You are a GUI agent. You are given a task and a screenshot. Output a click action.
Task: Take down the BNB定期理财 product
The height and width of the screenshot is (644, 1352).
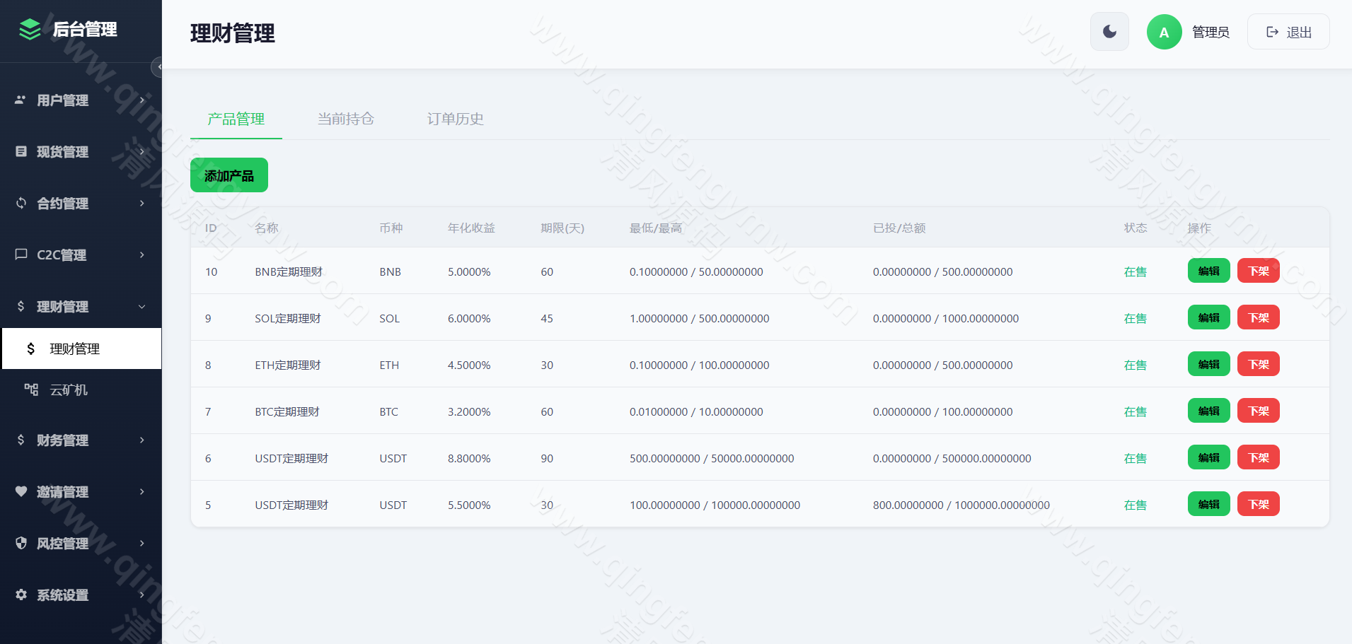(1259, 271)
